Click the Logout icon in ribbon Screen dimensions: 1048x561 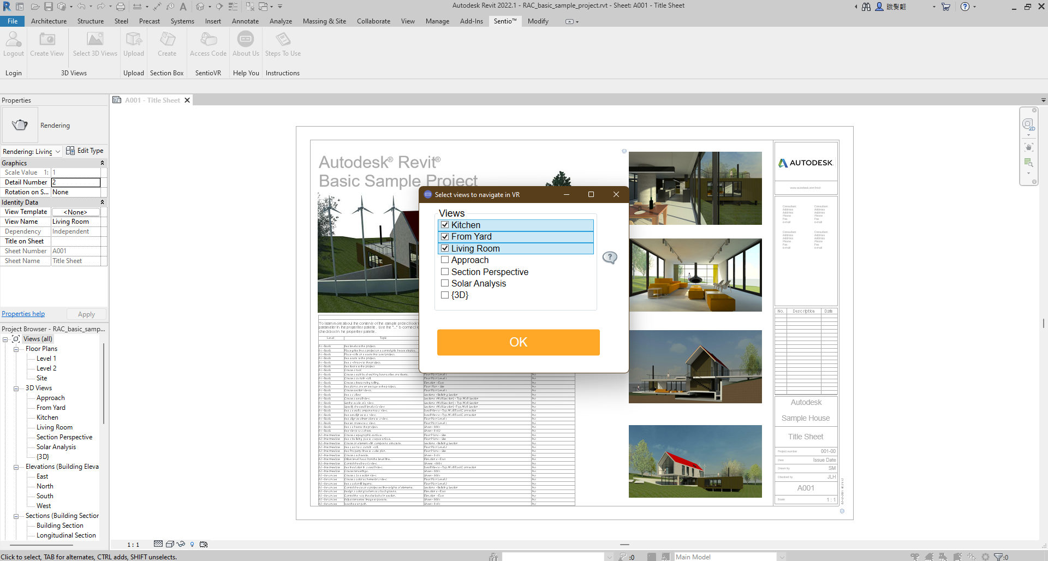(x=14, y=40)
